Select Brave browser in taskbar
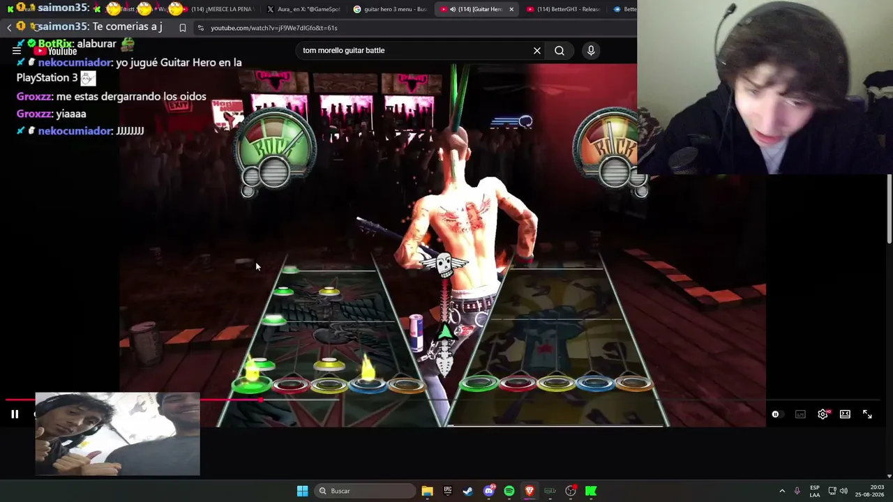The width and height of the screenshot is (893, 502). [x=530, y=491]
